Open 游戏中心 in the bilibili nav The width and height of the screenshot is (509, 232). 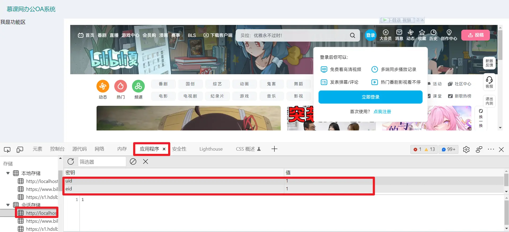tap(130, 35)
